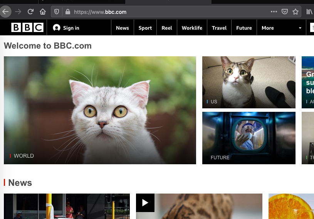
Task: Reload the page with the refresh icon
Action: coord(30,12)
